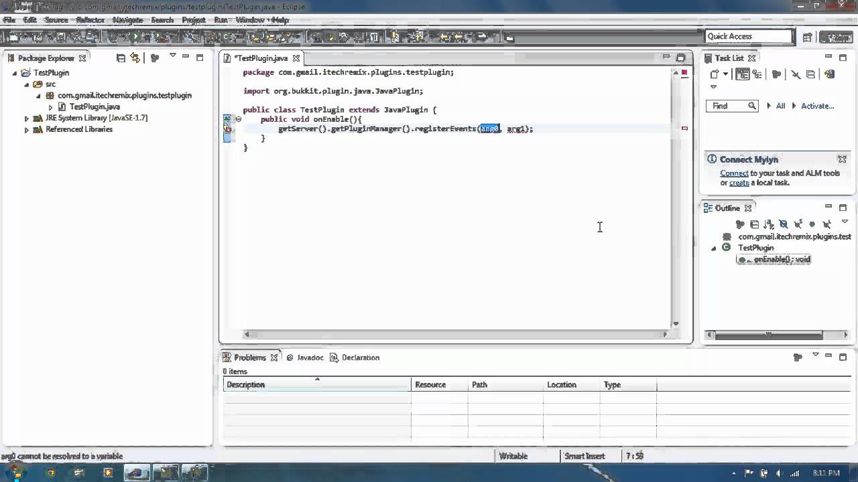
Task: Expand TestPlugin.java in Package Explorer
Action: (x=50, y=107)
